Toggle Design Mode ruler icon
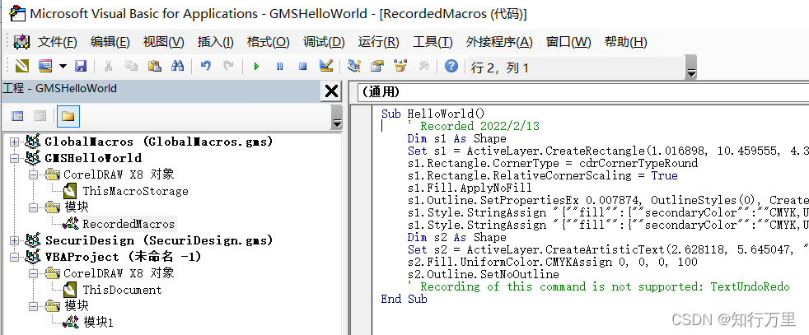 [325, 66]
